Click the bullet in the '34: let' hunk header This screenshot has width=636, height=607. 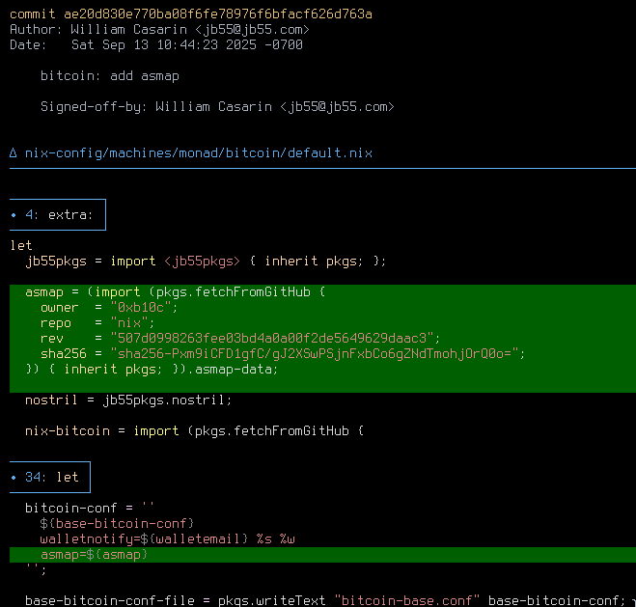click(14, 477)
